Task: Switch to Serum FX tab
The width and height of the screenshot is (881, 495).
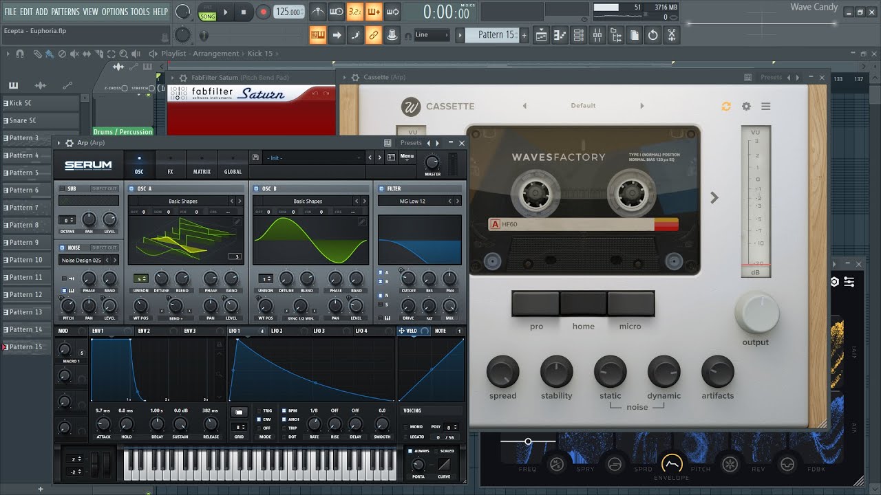Action: pos(170,164)
